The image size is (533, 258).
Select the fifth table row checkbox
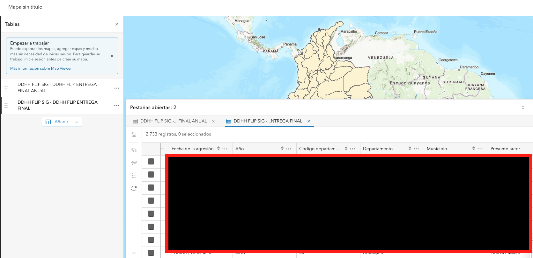[151, 214]
